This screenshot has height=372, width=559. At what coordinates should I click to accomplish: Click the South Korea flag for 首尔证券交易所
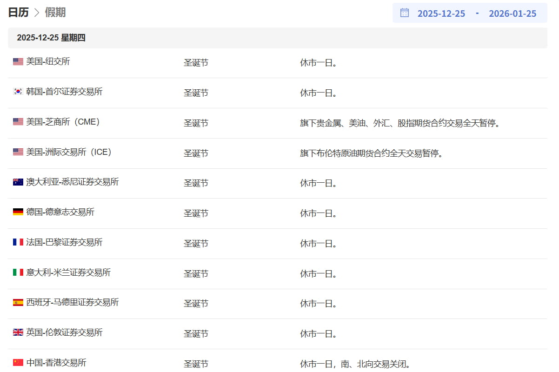18,92
